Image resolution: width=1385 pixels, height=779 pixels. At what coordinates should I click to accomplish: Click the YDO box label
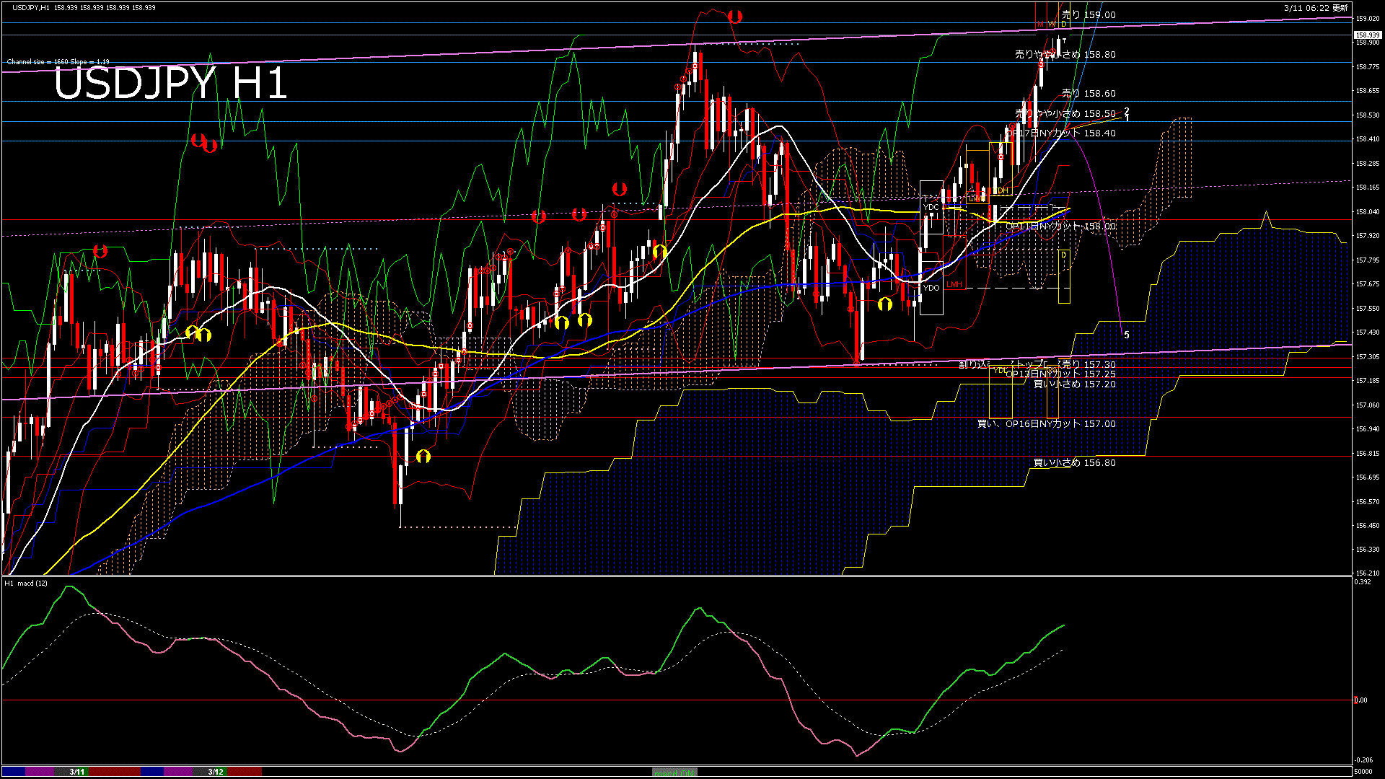(931, 288)
